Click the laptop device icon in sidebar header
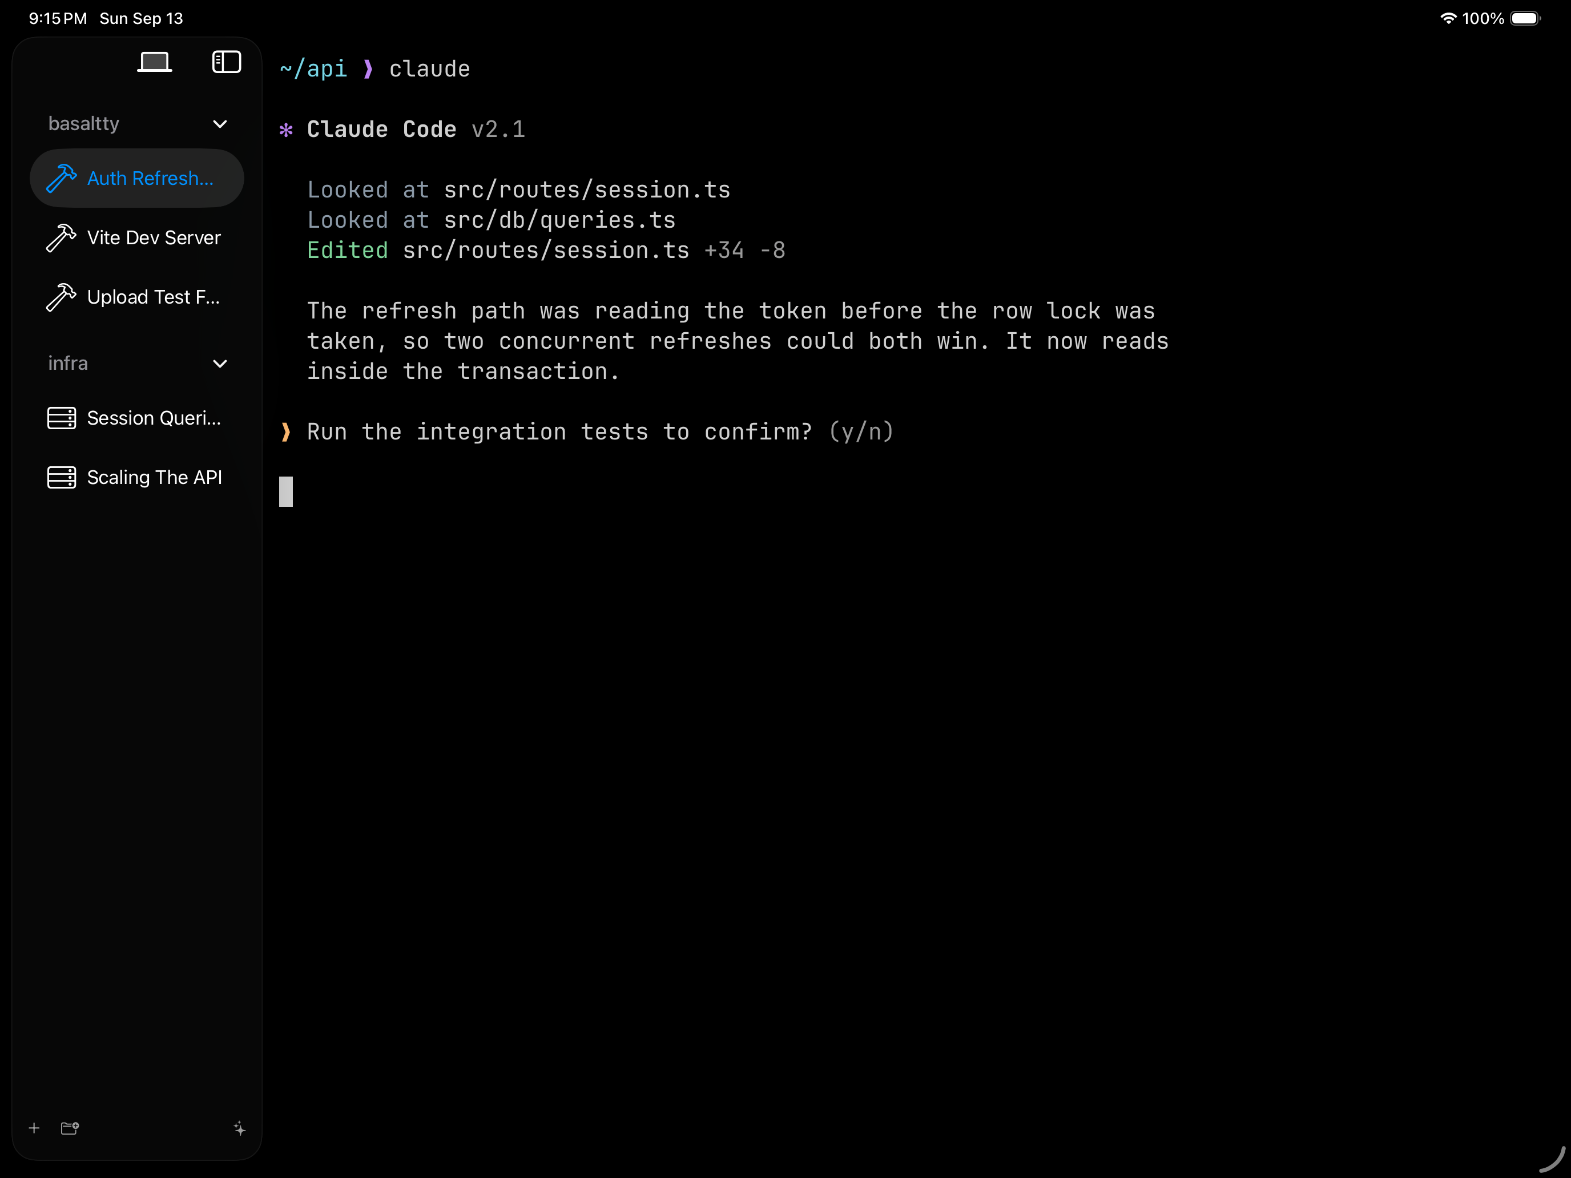Viewport: 1571px width, 1178px height. [154, 62]
